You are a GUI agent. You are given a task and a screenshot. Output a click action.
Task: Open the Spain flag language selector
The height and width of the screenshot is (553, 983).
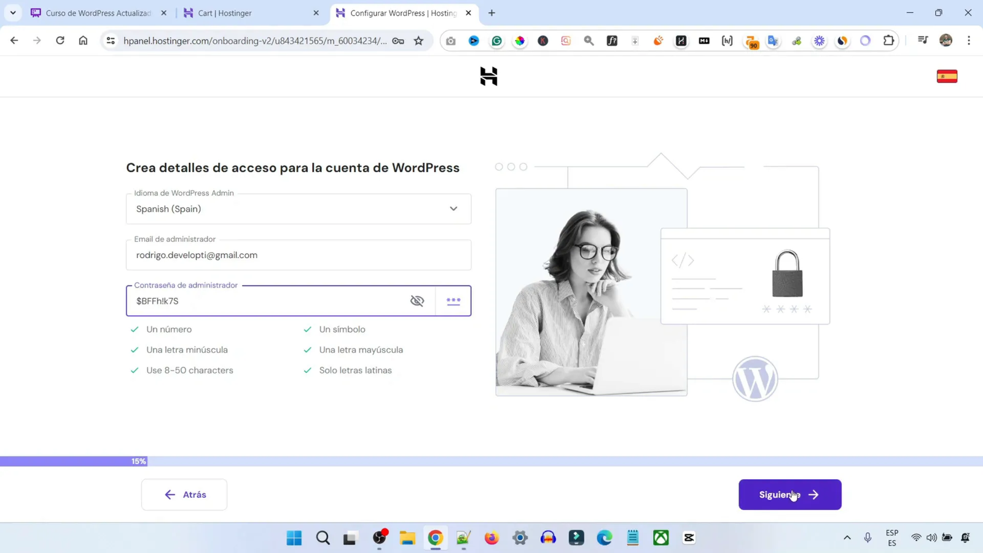click(x=947, y=76)
